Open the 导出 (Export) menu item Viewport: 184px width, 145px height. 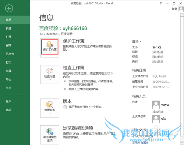(15, 79)
